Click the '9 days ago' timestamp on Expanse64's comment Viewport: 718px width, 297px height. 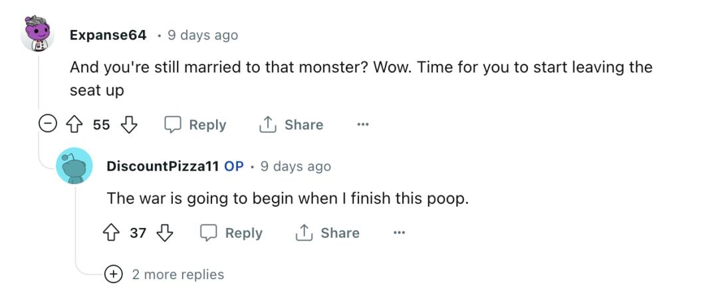point(203,35)
